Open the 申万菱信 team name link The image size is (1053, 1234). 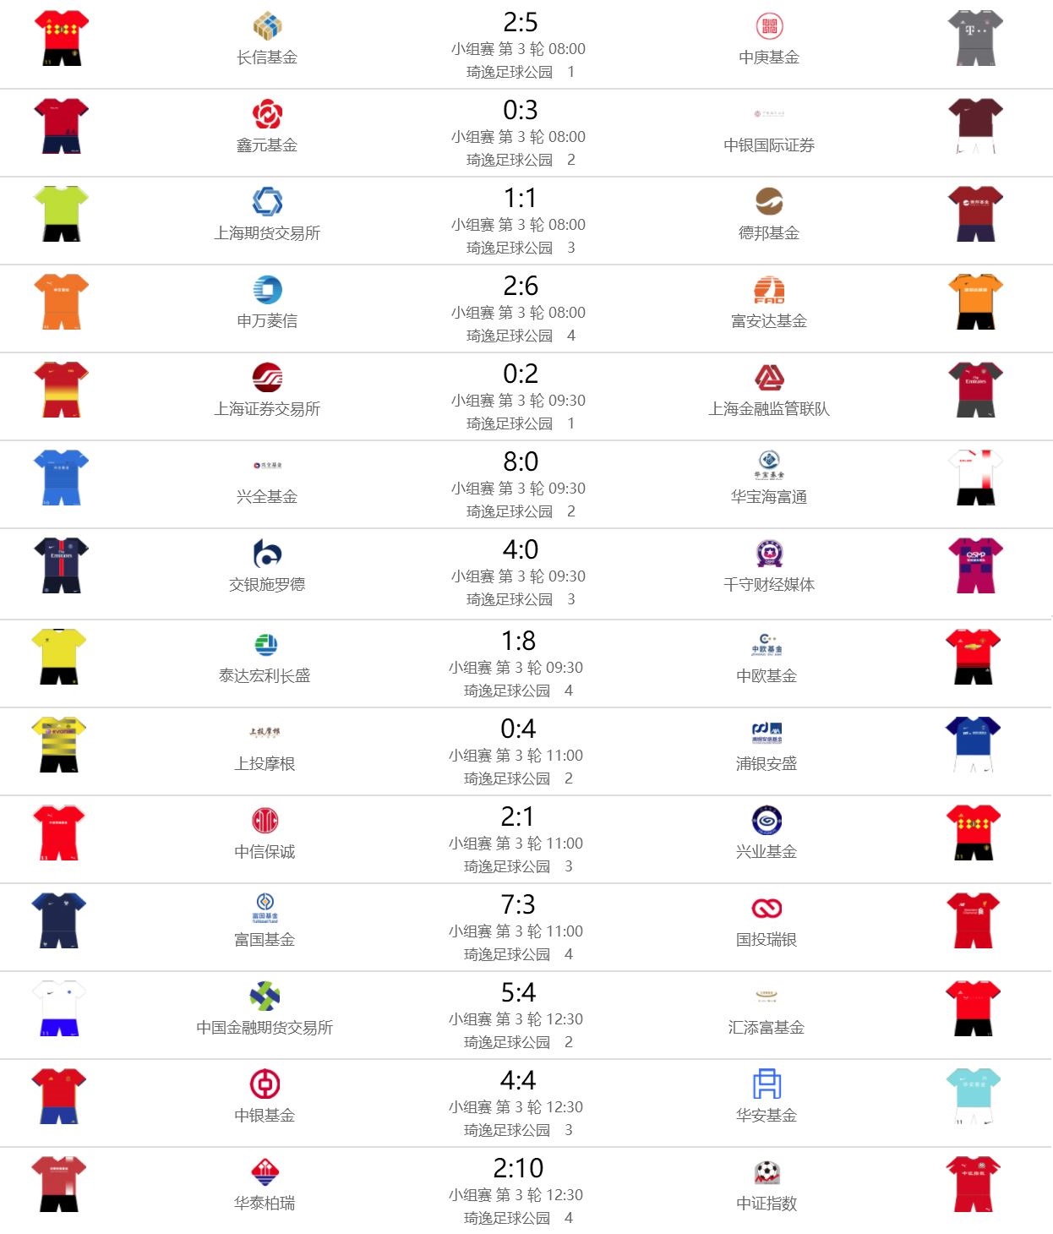(x=267, y=321)
